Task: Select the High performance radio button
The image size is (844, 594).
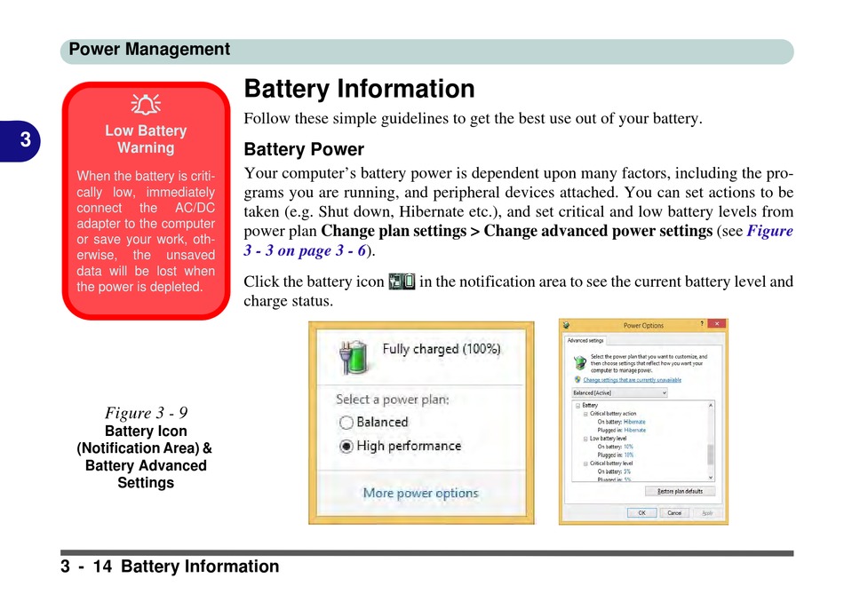Action: pos(346,446)
